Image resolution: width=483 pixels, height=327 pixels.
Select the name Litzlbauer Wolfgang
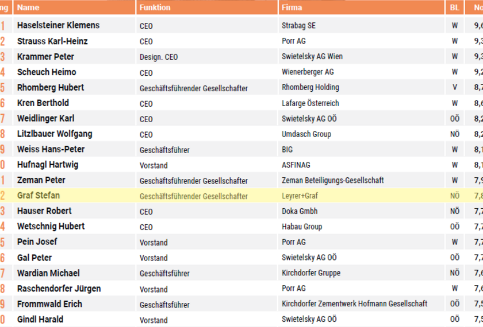point(55,134)
